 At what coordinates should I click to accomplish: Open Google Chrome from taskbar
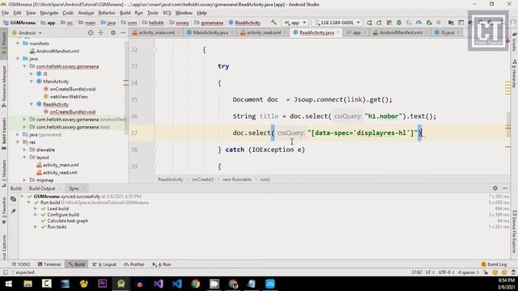pos(196,284)
